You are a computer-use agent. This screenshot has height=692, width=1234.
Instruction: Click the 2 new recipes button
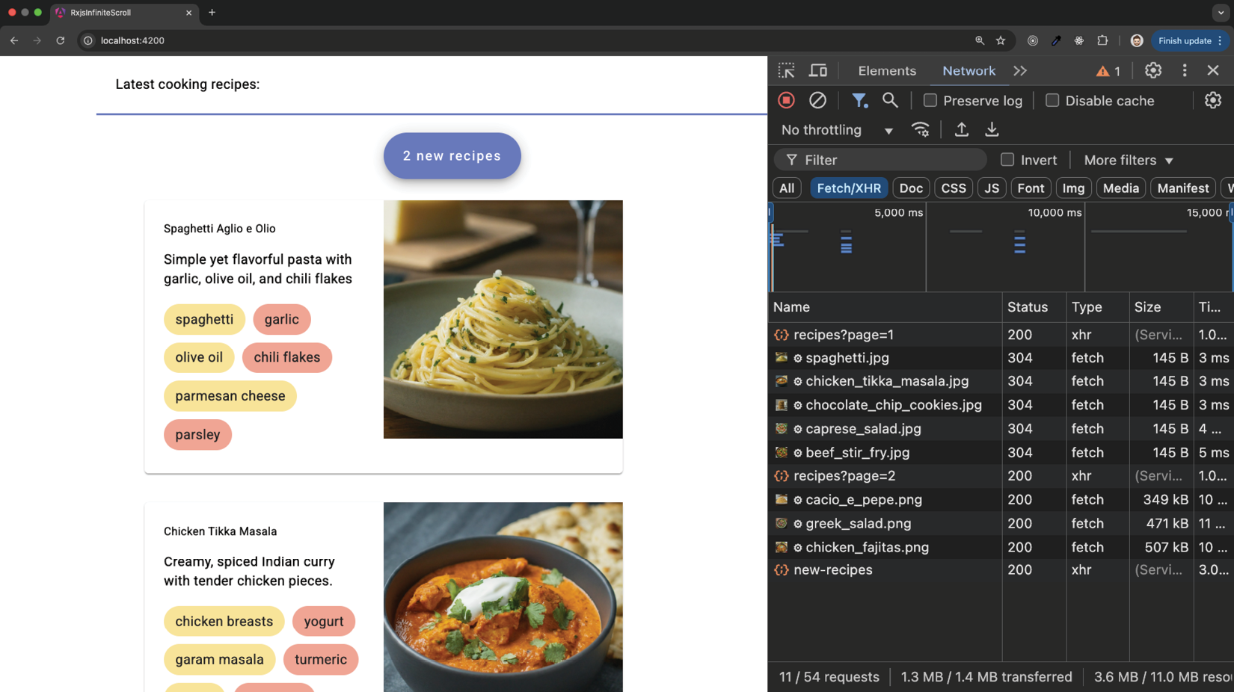(452, 155)
